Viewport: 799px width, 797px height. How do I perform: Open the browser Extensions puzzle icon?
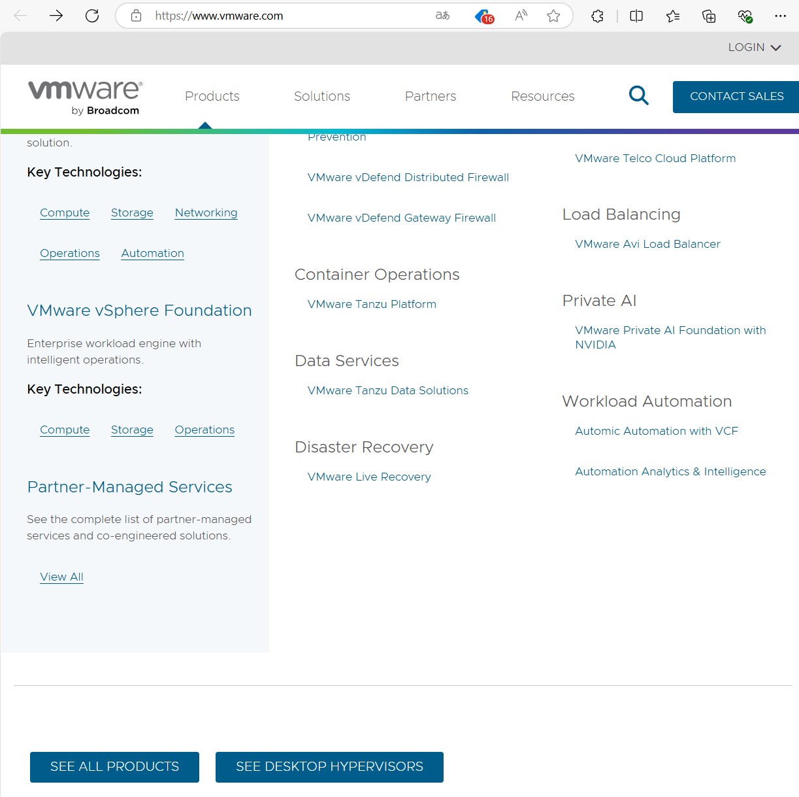coord(597,16)
